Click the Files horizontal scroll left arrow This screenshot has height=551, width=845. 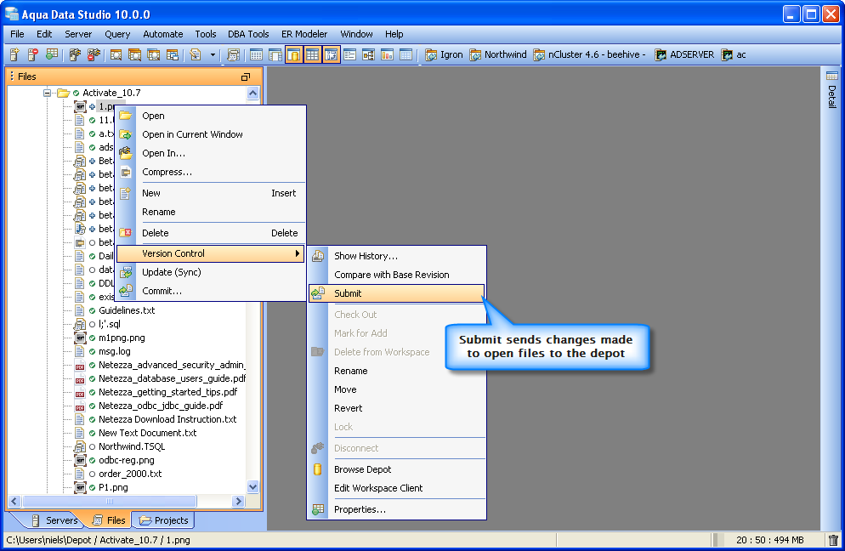14,502
